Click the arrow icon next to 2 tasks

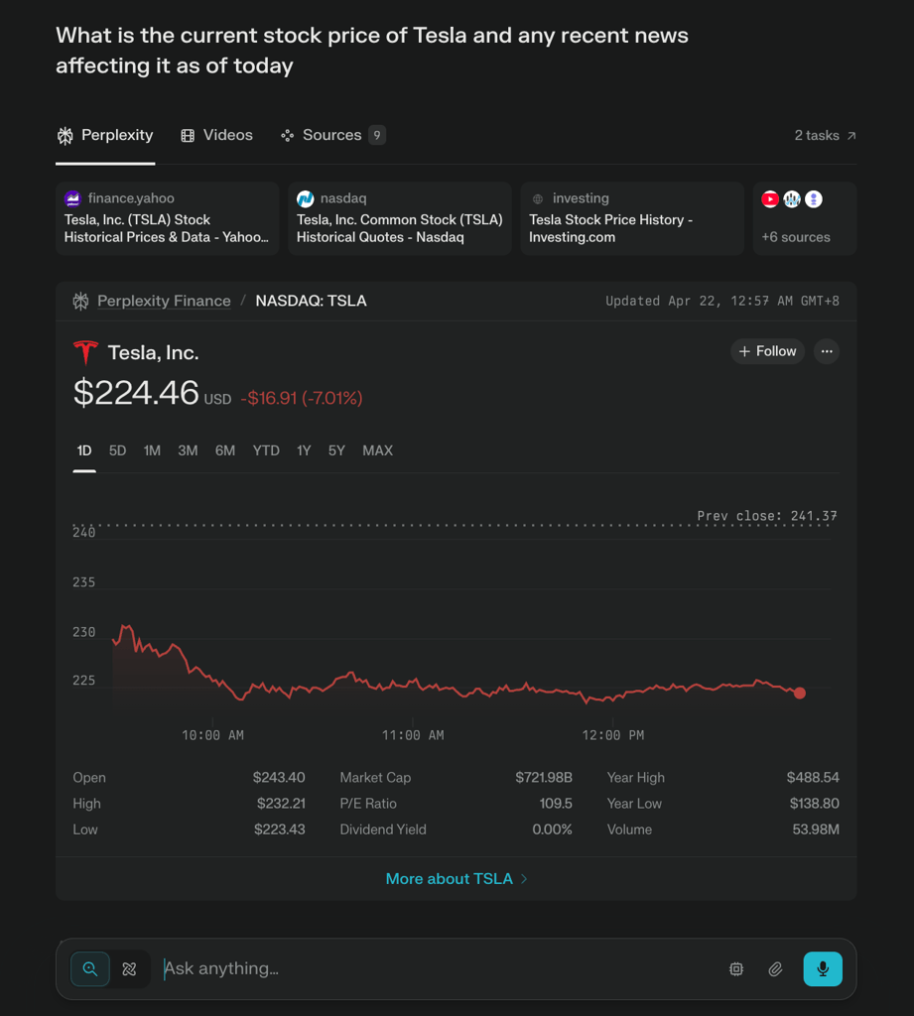851,135
